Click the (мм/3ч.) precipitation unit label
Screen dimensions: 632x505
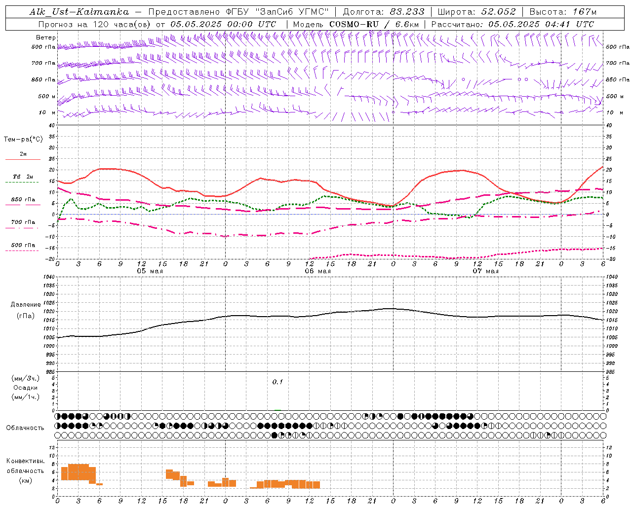pos(26,379)
